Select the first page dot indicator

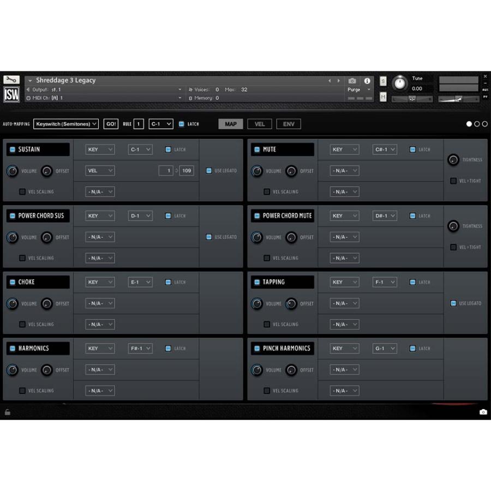pos(469,124)
